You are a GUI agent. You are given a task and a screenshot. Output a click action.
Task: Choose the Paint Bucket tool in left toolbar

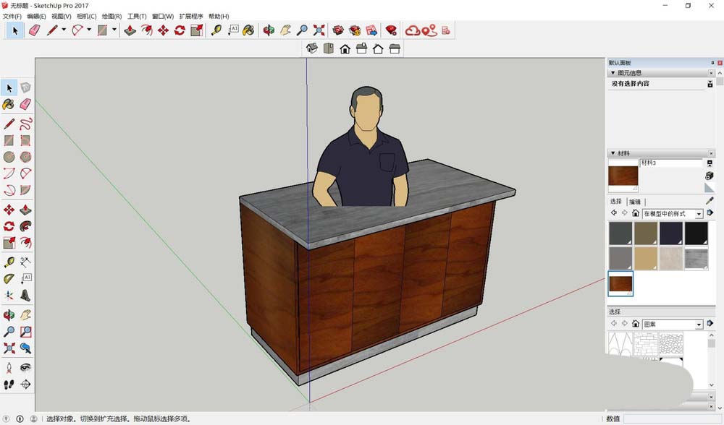point(9,105)
